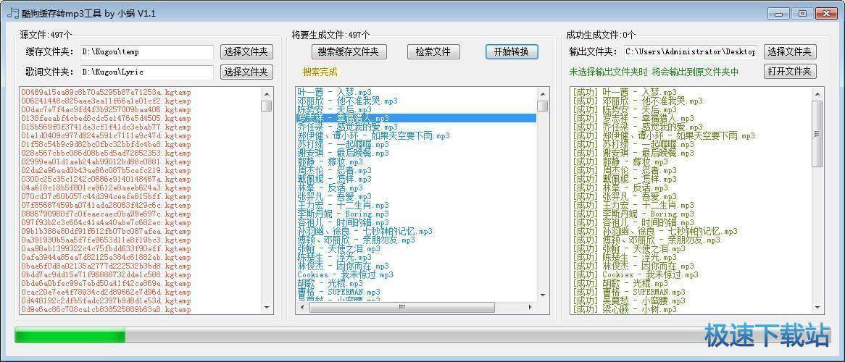Focus the output folder path text field
The width and height of the screenshot is (845, 362).
coord(690,52)
